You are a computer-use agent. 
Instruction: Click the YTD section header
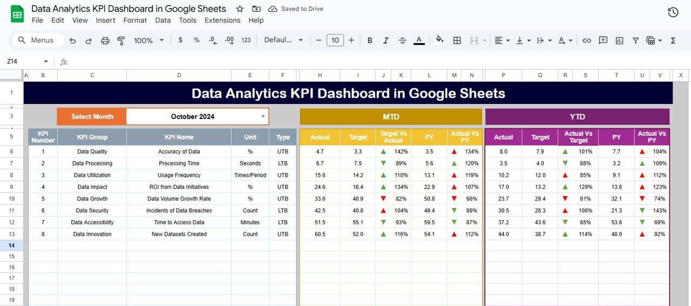pyautogui.click(x=577, y=116)
